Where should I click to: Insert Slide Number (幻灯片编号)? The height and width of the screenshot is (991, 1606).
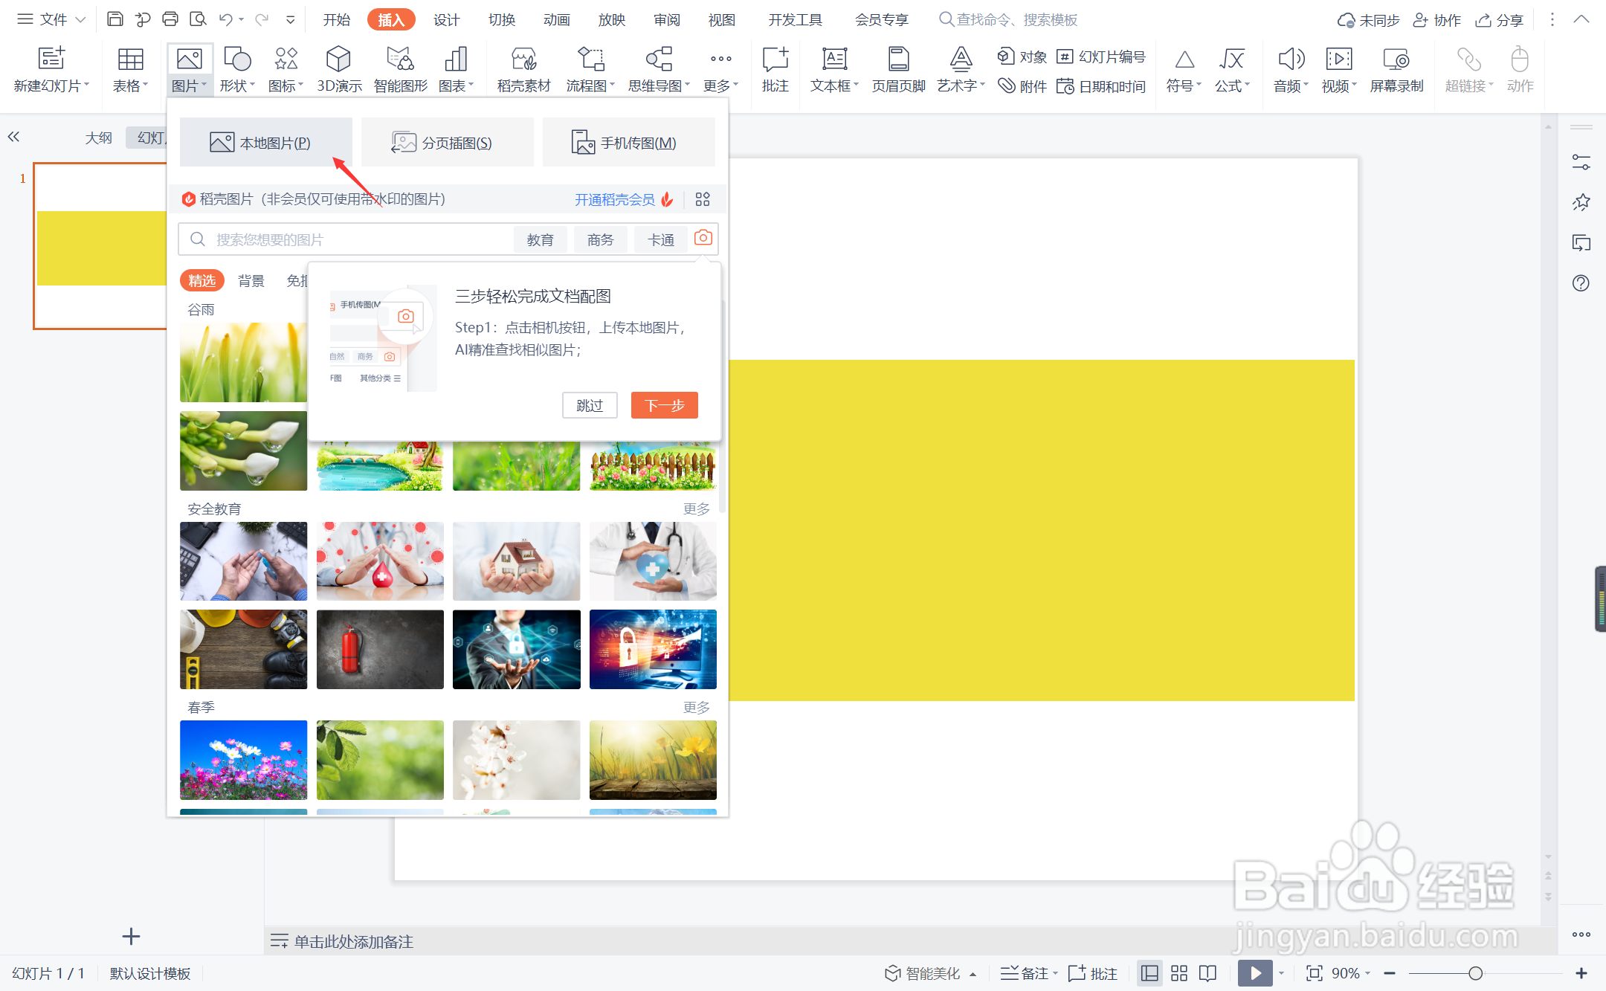[x=1101, y=57]
